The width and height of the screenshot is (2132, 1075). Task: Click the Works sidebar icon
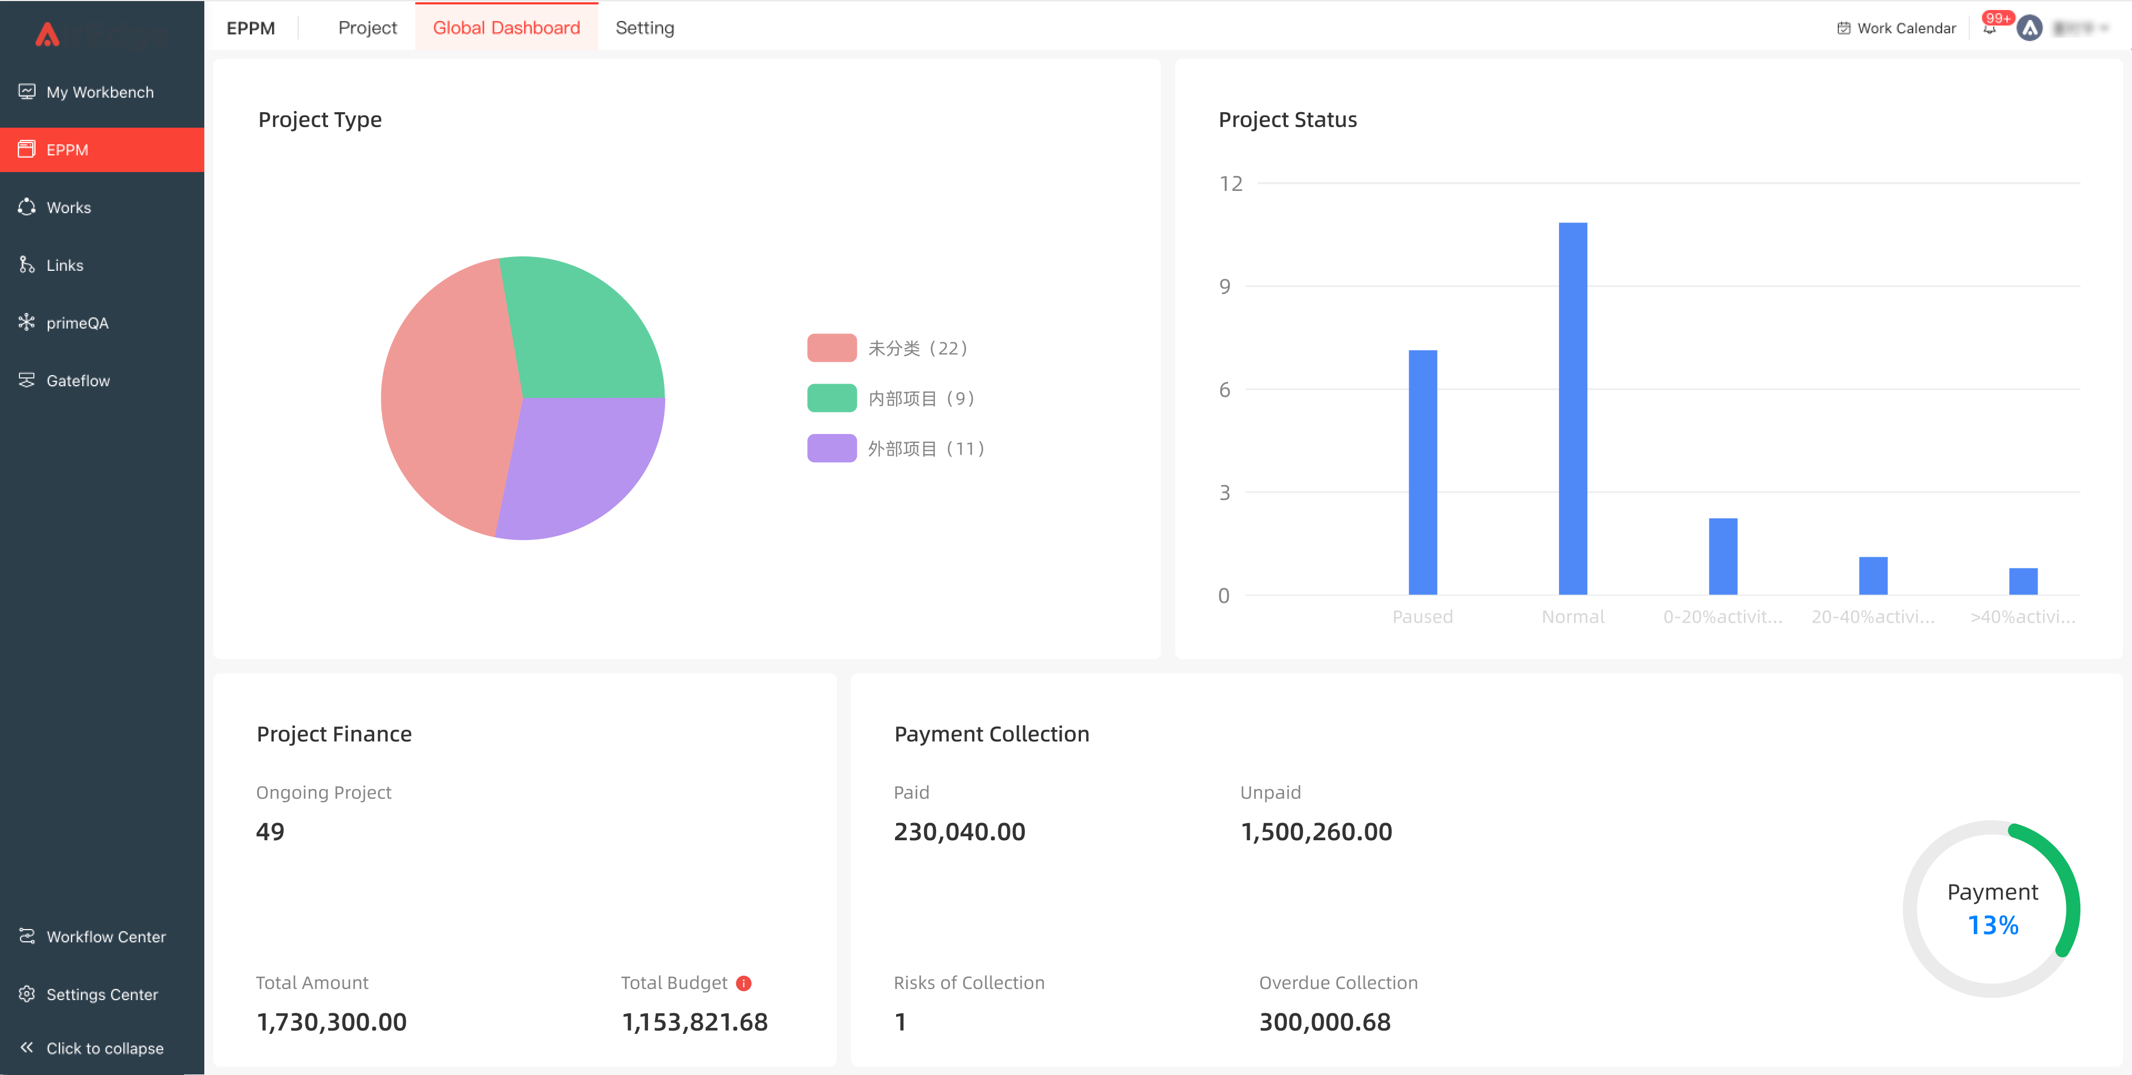pyautogui.click(x=27, y=207)
